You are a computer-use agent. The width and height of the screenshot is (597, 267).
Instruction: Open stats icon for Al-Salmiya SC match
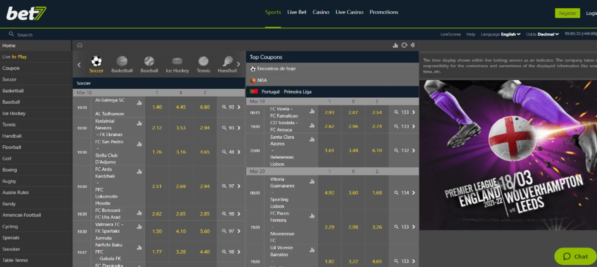click(x=140, y=103)
